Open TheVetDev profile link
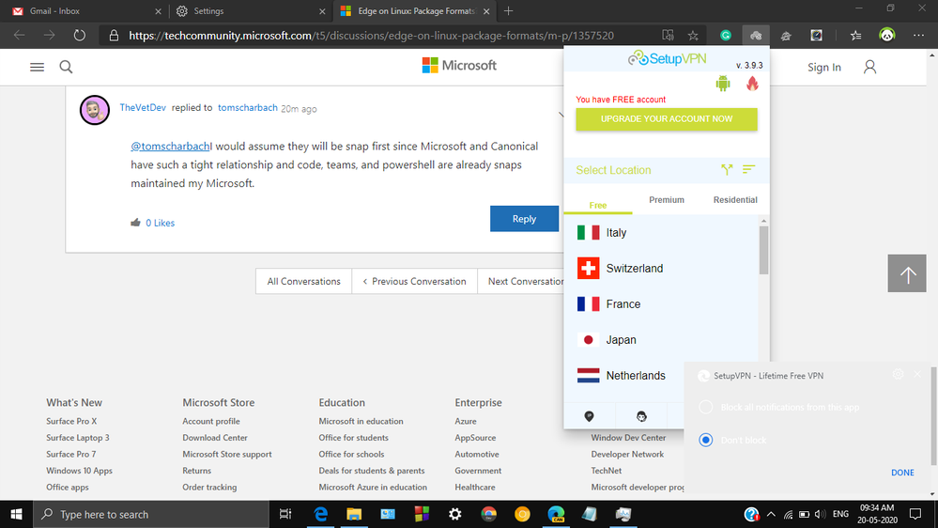 (x=143, y=108)
